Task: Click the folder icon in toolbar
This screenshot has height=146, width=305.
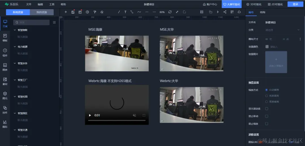Action: click(x=211, y=12)
